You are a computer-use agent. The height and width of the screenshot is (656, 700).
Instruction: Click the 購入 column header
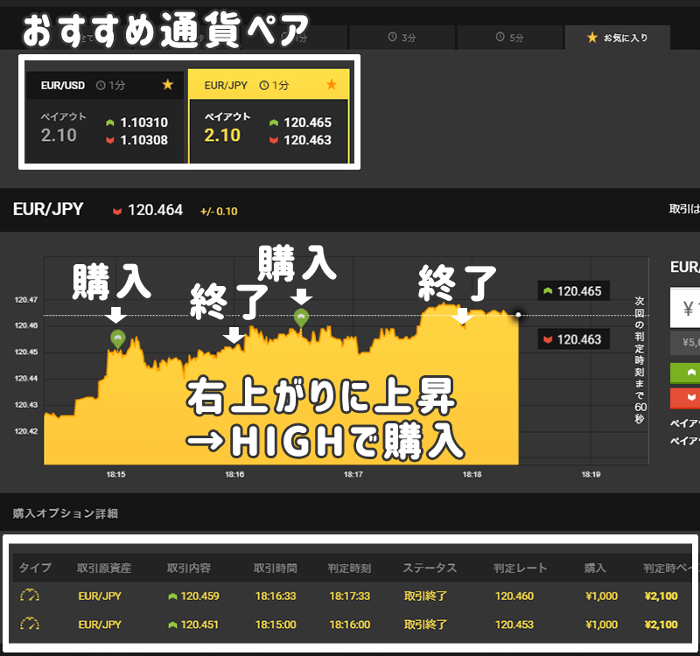[x=595, y=568]
